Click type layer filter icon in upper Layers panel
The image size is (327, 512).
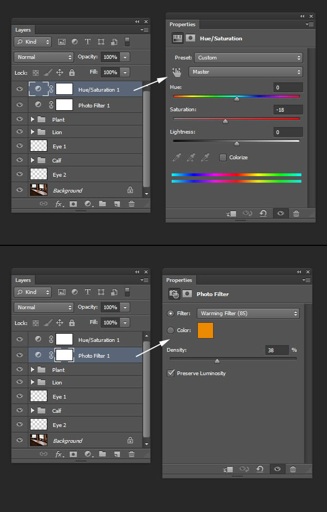pos(87,41)
